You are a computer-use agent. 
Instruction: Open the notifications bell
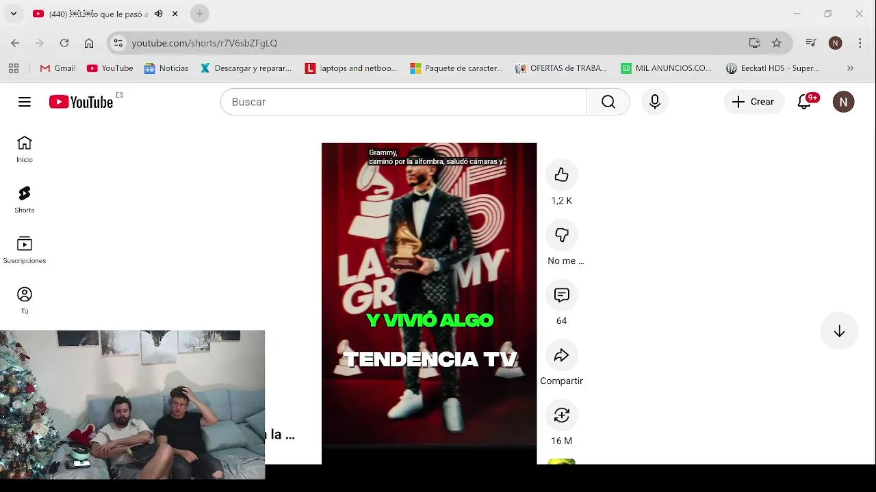click(805, 102)
